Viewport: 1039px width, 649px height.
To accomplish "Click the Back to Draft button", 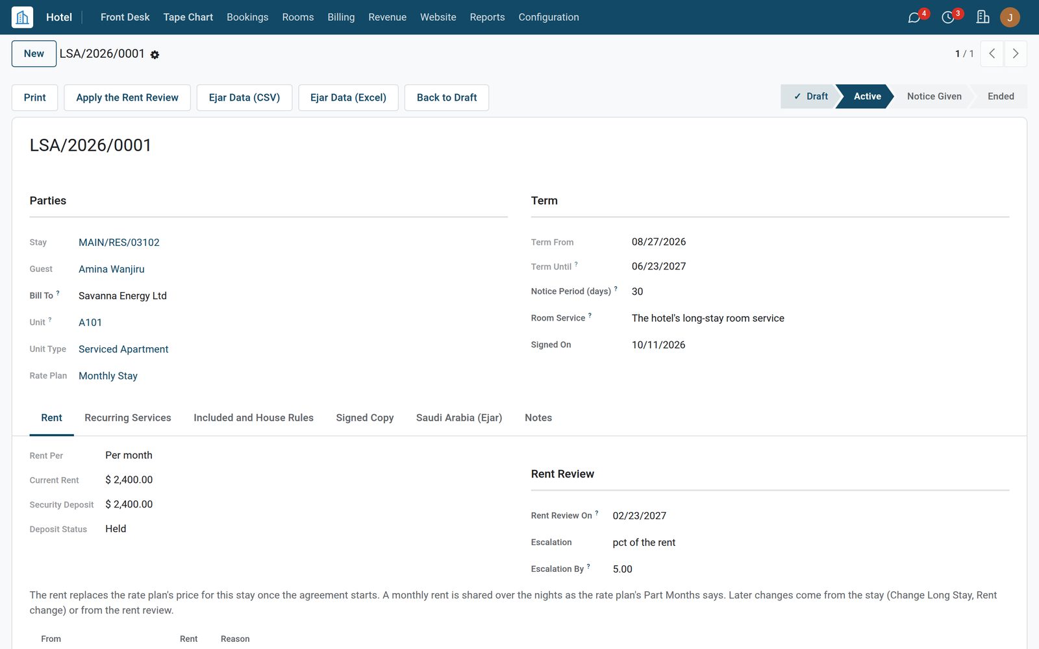I will [x=447, y=97].
